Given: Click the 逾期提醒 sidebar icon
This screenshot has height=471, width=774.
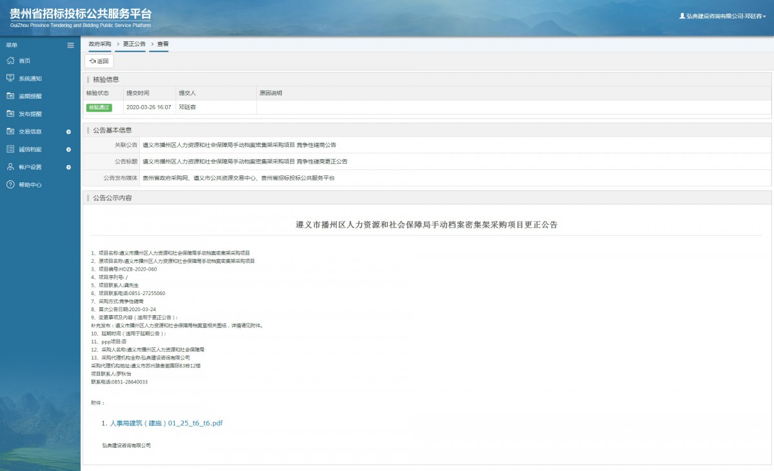Looking at the screenshot, I should tap(10, 96).
